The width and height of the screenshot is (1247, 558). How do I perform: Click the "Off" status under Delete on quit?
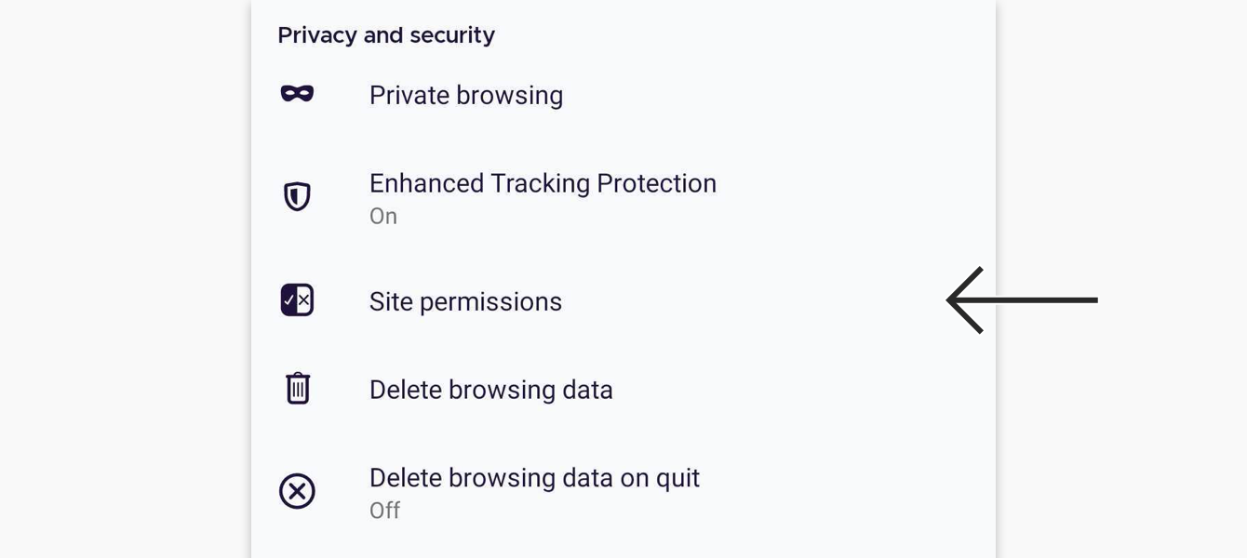pyautogui.click(x=384, y=511)
